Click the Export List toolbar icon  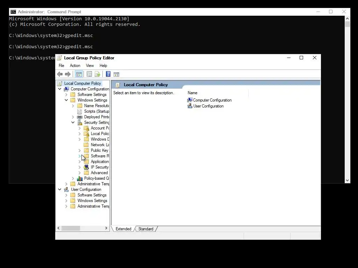(x=98, y=74)
